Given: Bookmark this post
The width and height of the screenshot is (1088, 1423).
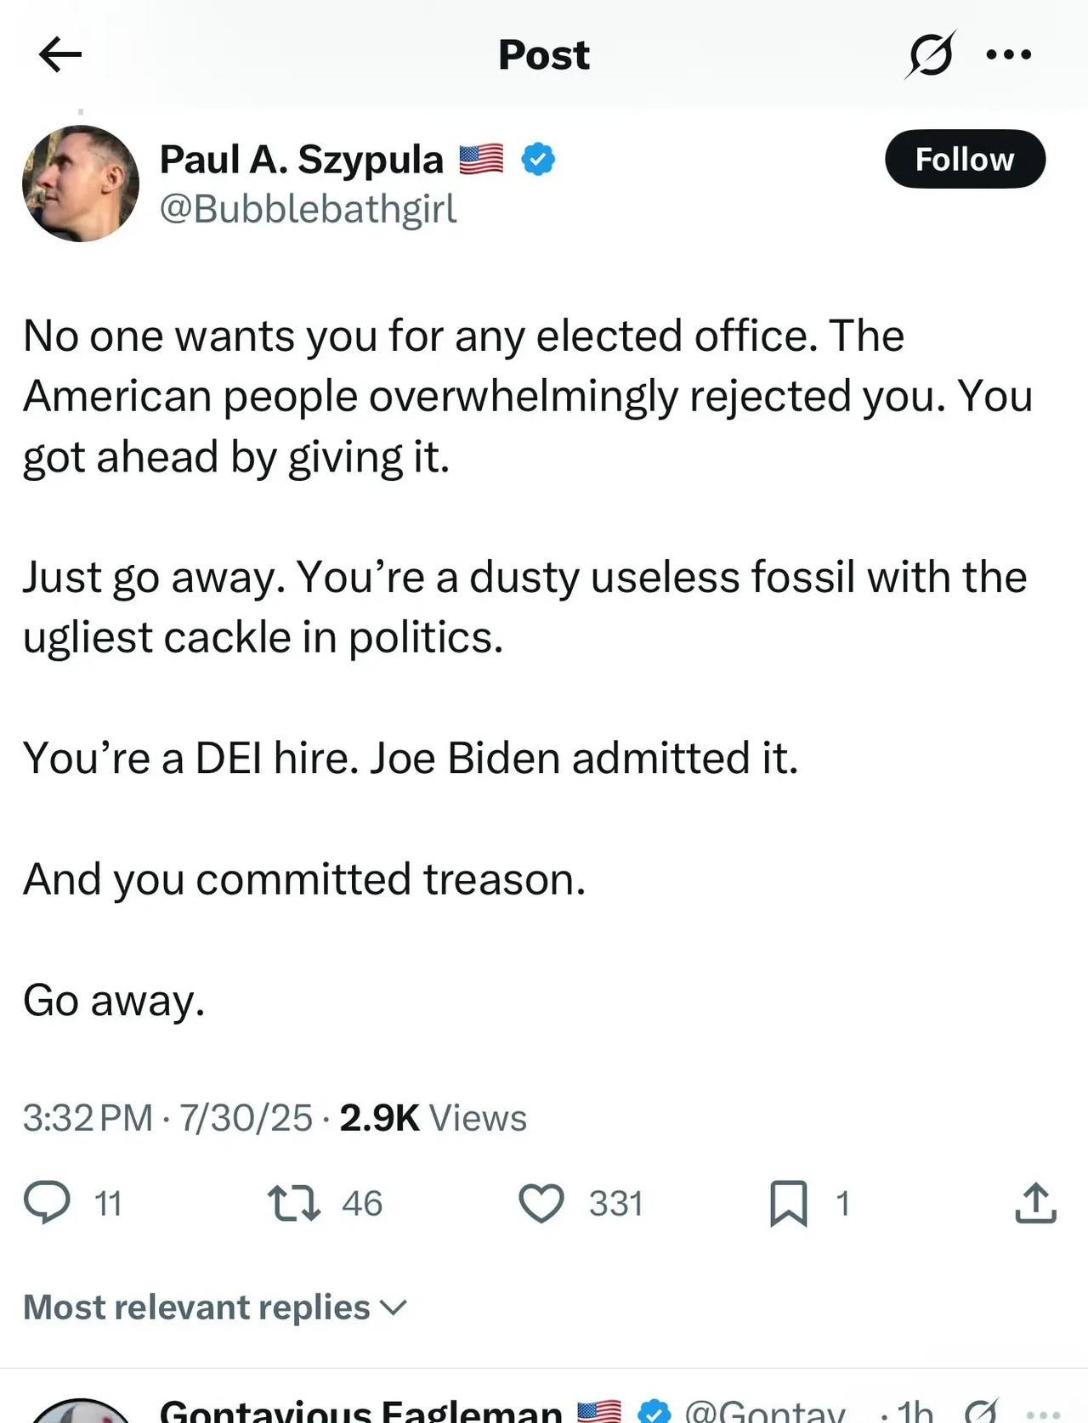Looking at the screenshot, I should pyautogui.click(x=788, y=1203).
